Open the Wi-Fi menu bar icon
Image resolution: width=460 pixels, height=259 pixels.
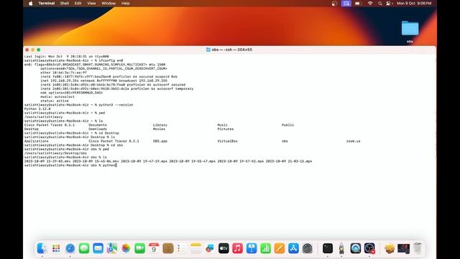coord(370,3)
